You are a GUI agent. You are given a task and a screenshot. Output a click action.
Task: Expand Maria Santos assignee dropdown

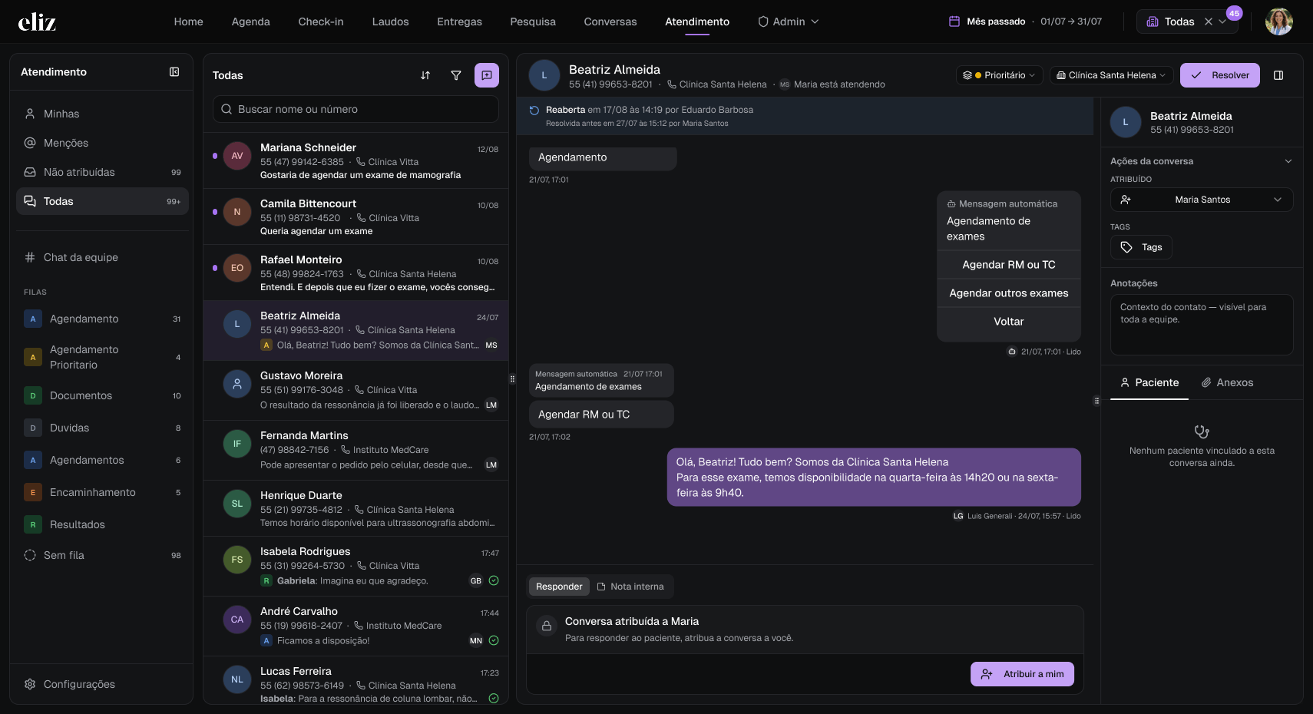pos(1202,200)
